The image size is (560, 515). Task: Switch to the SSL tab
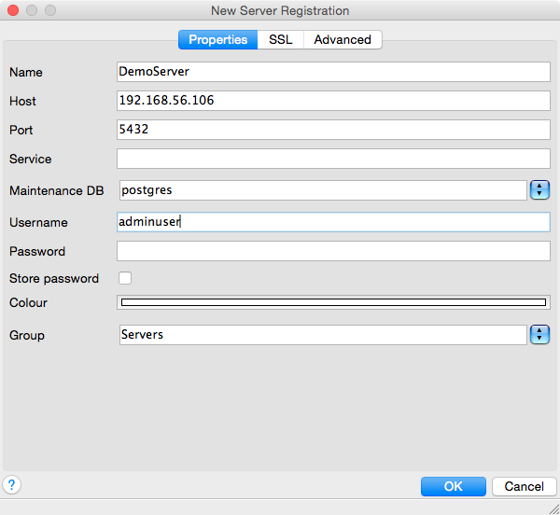(x=280, y=39)
